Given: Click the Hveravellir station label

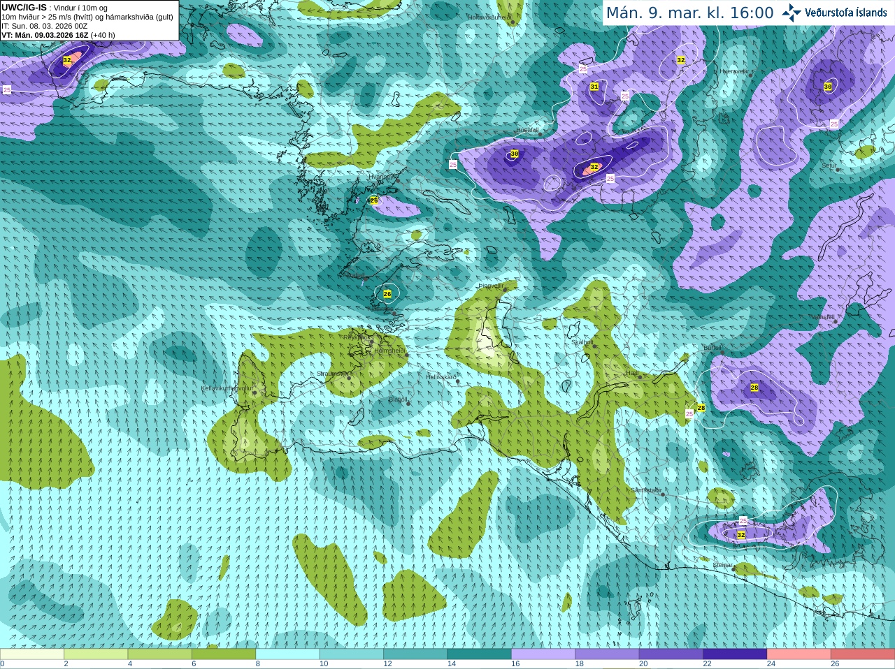Looking at the screenshot, I should click(x=734, y=71).
